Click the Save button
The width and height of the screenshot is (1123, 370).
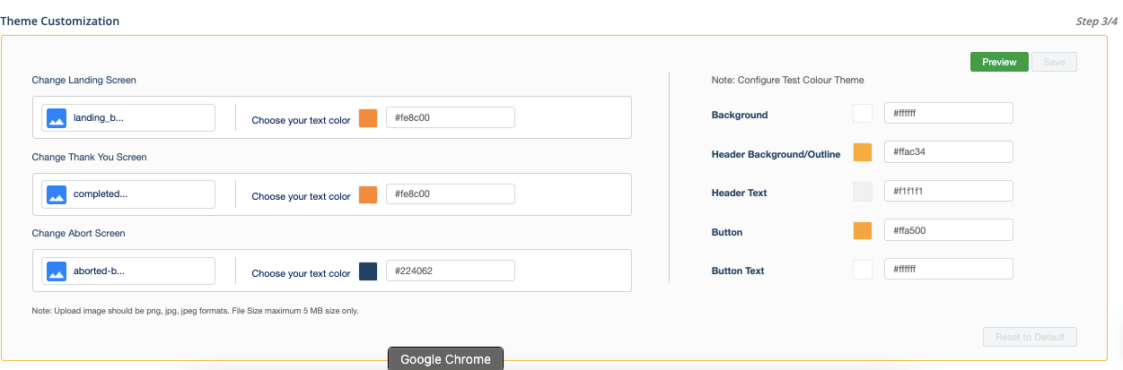(1054, 62)
